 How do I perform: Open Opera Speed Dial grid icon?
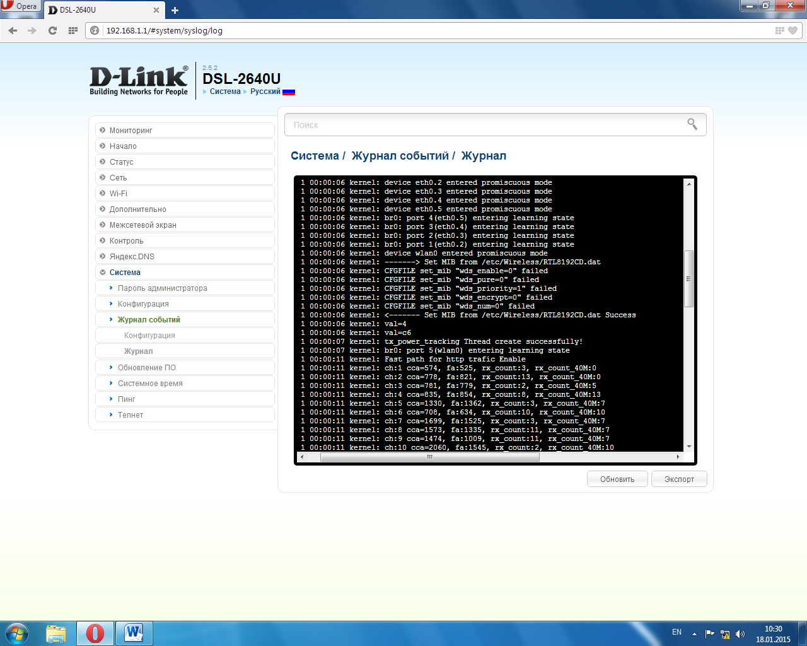pyautogui.click(x=73, y=30)
